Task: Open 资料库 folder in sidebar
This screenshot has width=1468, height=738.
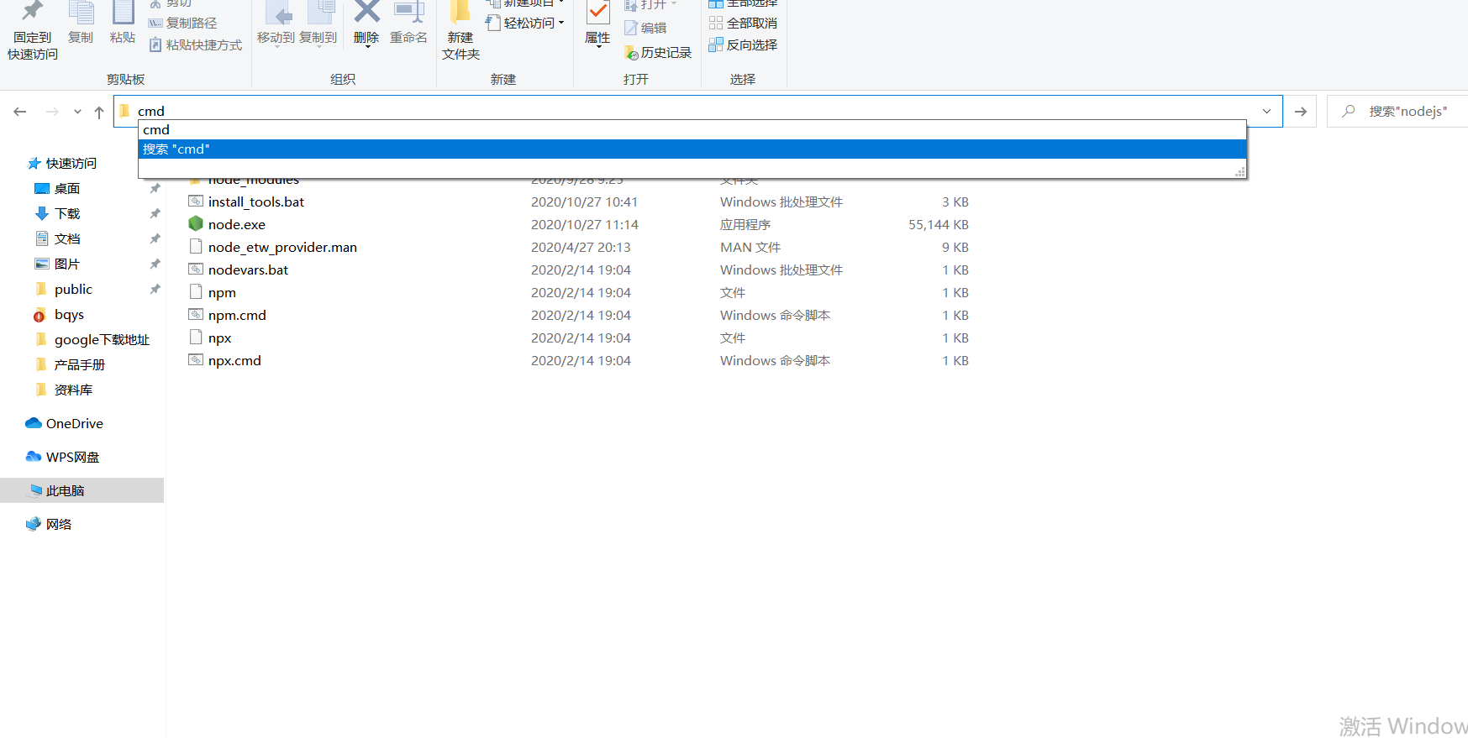Action: coord(64,390)
